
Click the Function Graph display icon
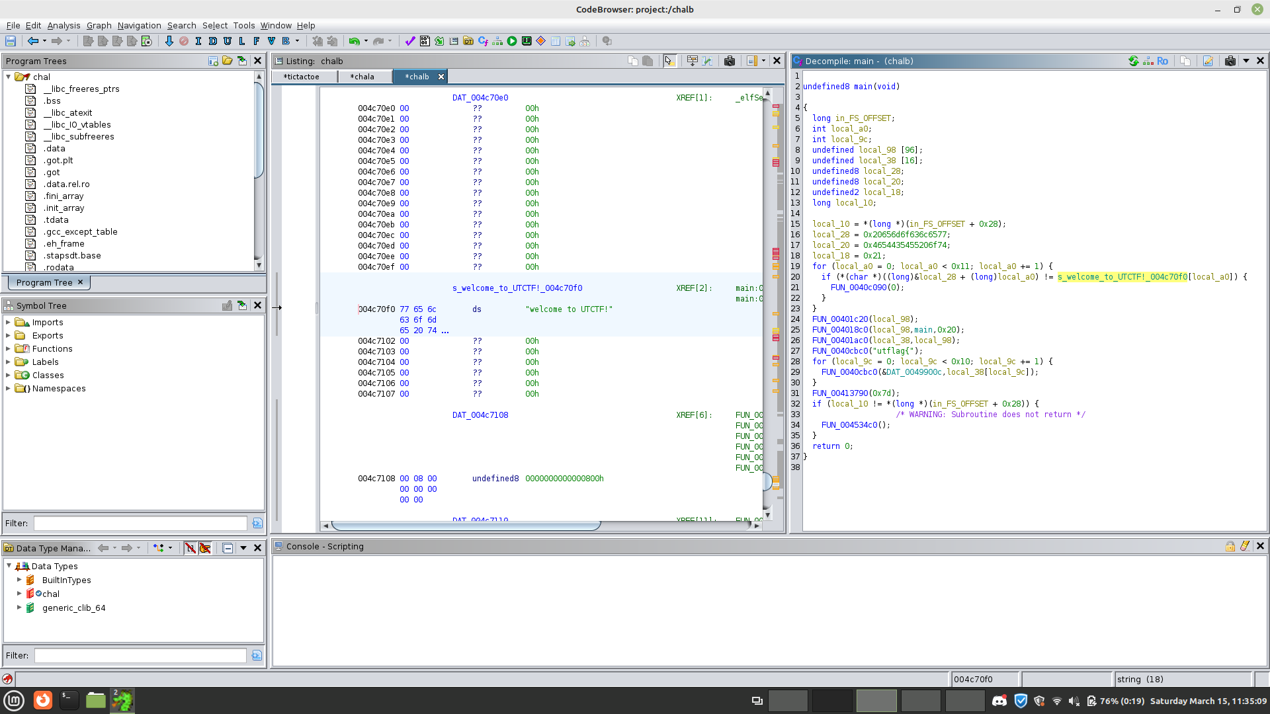[497, 41]
